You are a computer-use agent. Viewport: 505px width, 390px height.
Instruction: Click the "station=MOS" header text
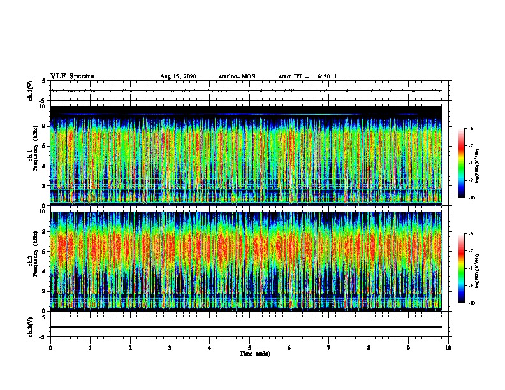coord(237,76)
